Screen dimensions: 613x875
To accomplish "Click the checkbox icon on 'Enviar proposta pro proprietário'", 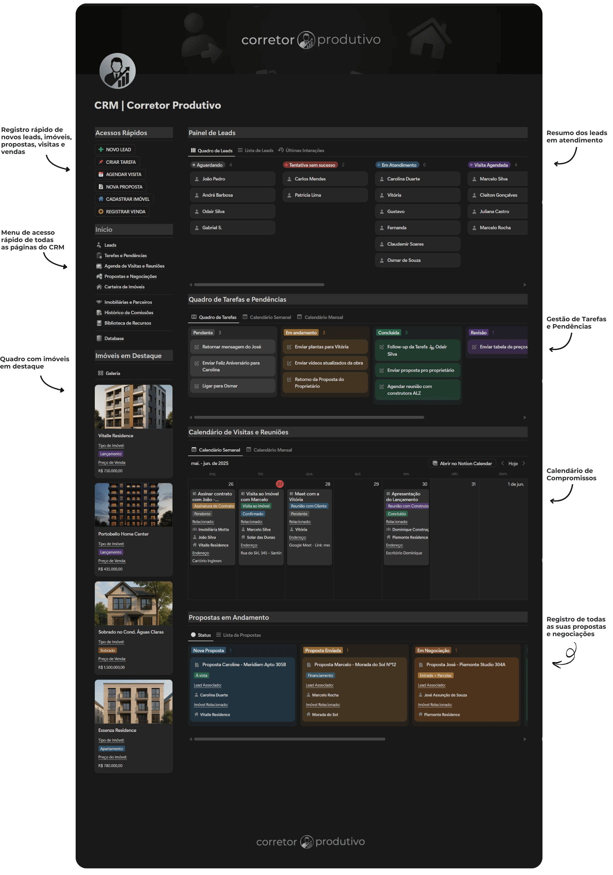I will coord(382,370).
